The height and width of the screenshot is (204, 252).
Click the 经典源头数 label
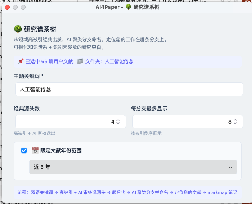click(26, 109)
